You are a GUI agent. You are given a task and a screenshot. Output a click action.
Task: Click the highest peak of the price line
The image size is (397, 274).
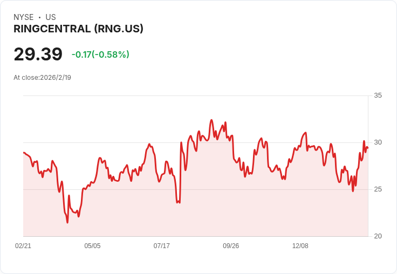[211, 120]
